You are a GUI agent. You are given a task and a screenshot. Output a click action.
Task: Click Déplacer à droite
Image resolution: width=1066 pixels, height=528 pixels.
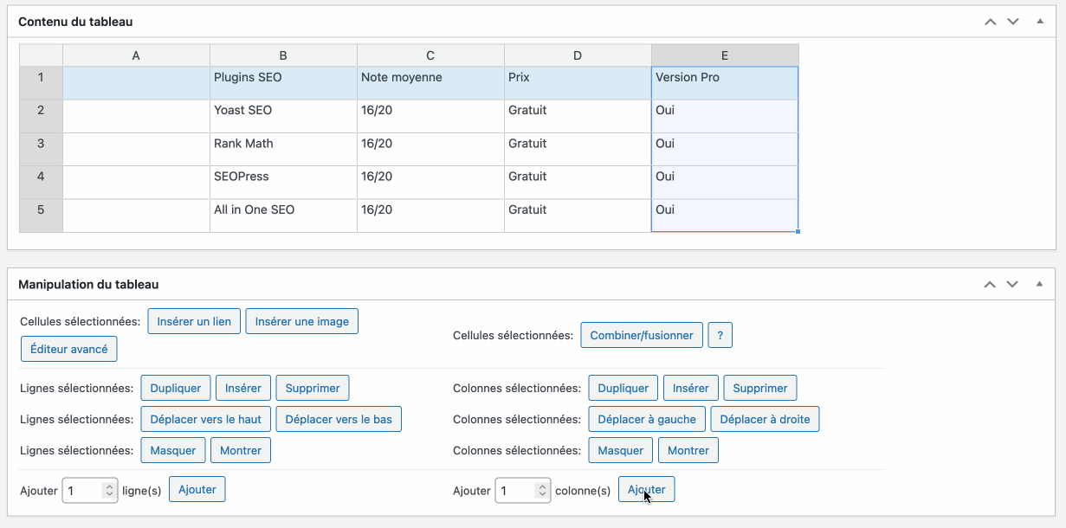click(765, 419)
